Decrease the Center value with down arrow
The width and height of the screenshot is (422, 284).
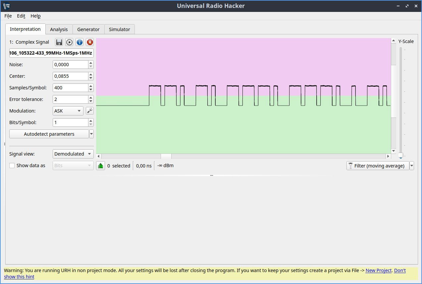[x=91, y=78]
